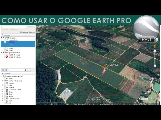Enable the Terreno layer checkbox
The width and height of the screenshot is (161, 120).
5,103
